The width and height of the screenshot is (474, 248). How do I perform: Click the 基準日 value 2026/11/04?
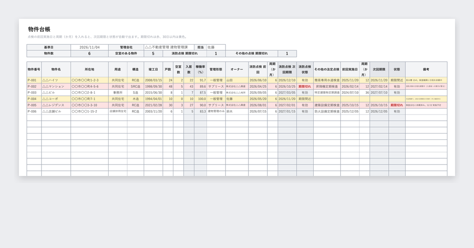click(90, 47)
